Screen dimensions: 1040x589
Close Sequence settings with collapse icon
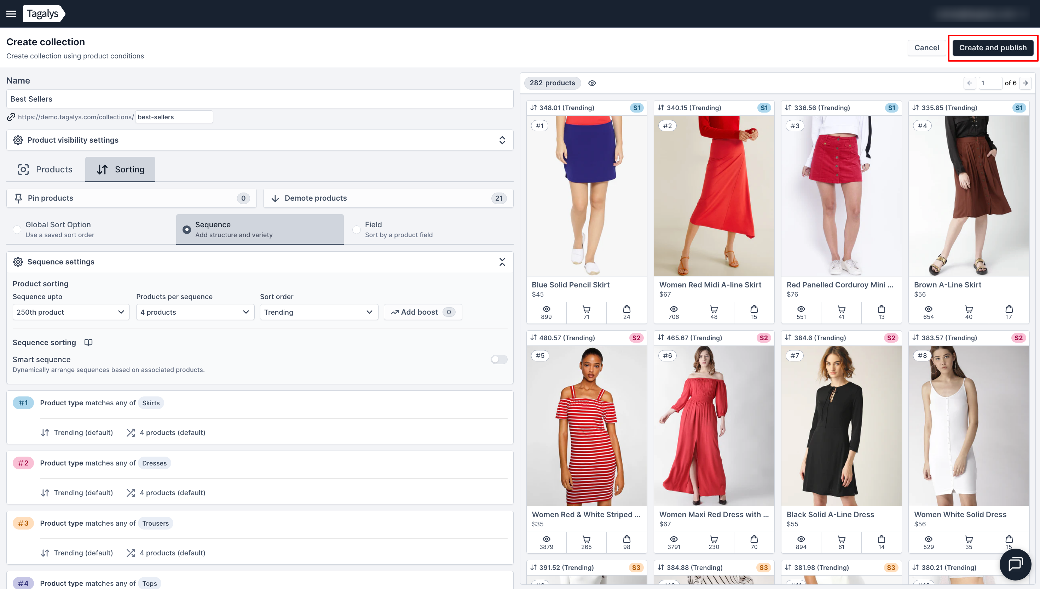(502, 262)
